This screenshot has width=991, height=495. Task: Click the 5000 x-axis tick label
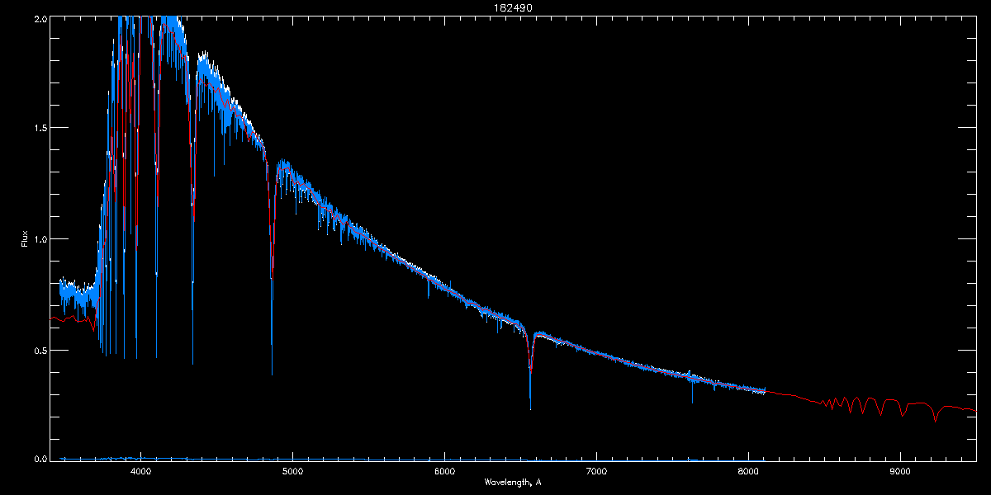293,471
